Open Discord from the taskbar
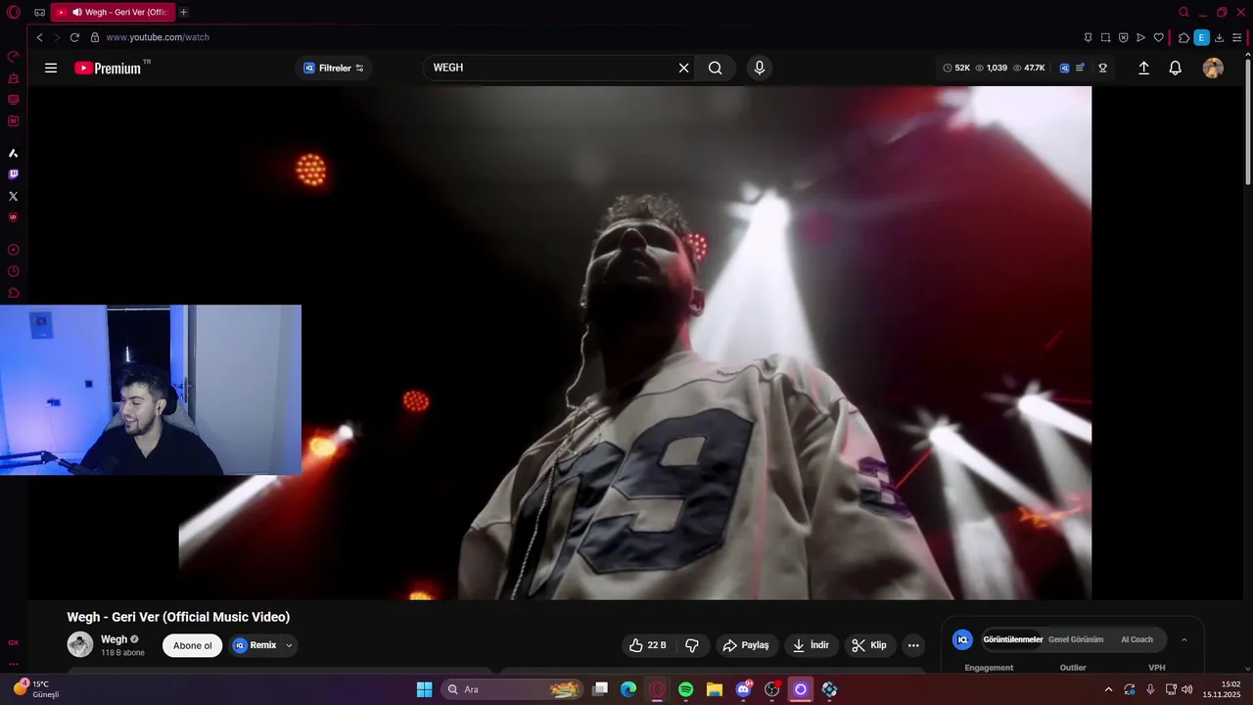The image size is (1253, 705). [743, 689]
